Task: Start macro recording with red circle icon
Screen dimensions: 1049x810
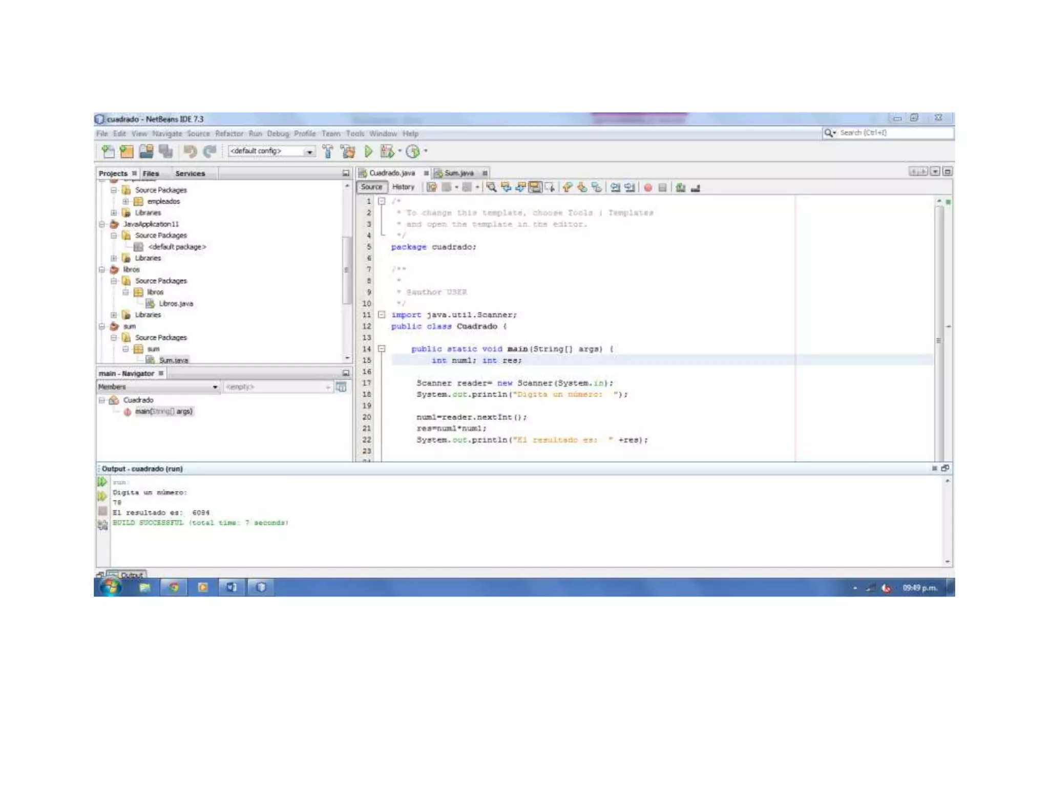Action: pyautogui.click(x=648, y=188)
